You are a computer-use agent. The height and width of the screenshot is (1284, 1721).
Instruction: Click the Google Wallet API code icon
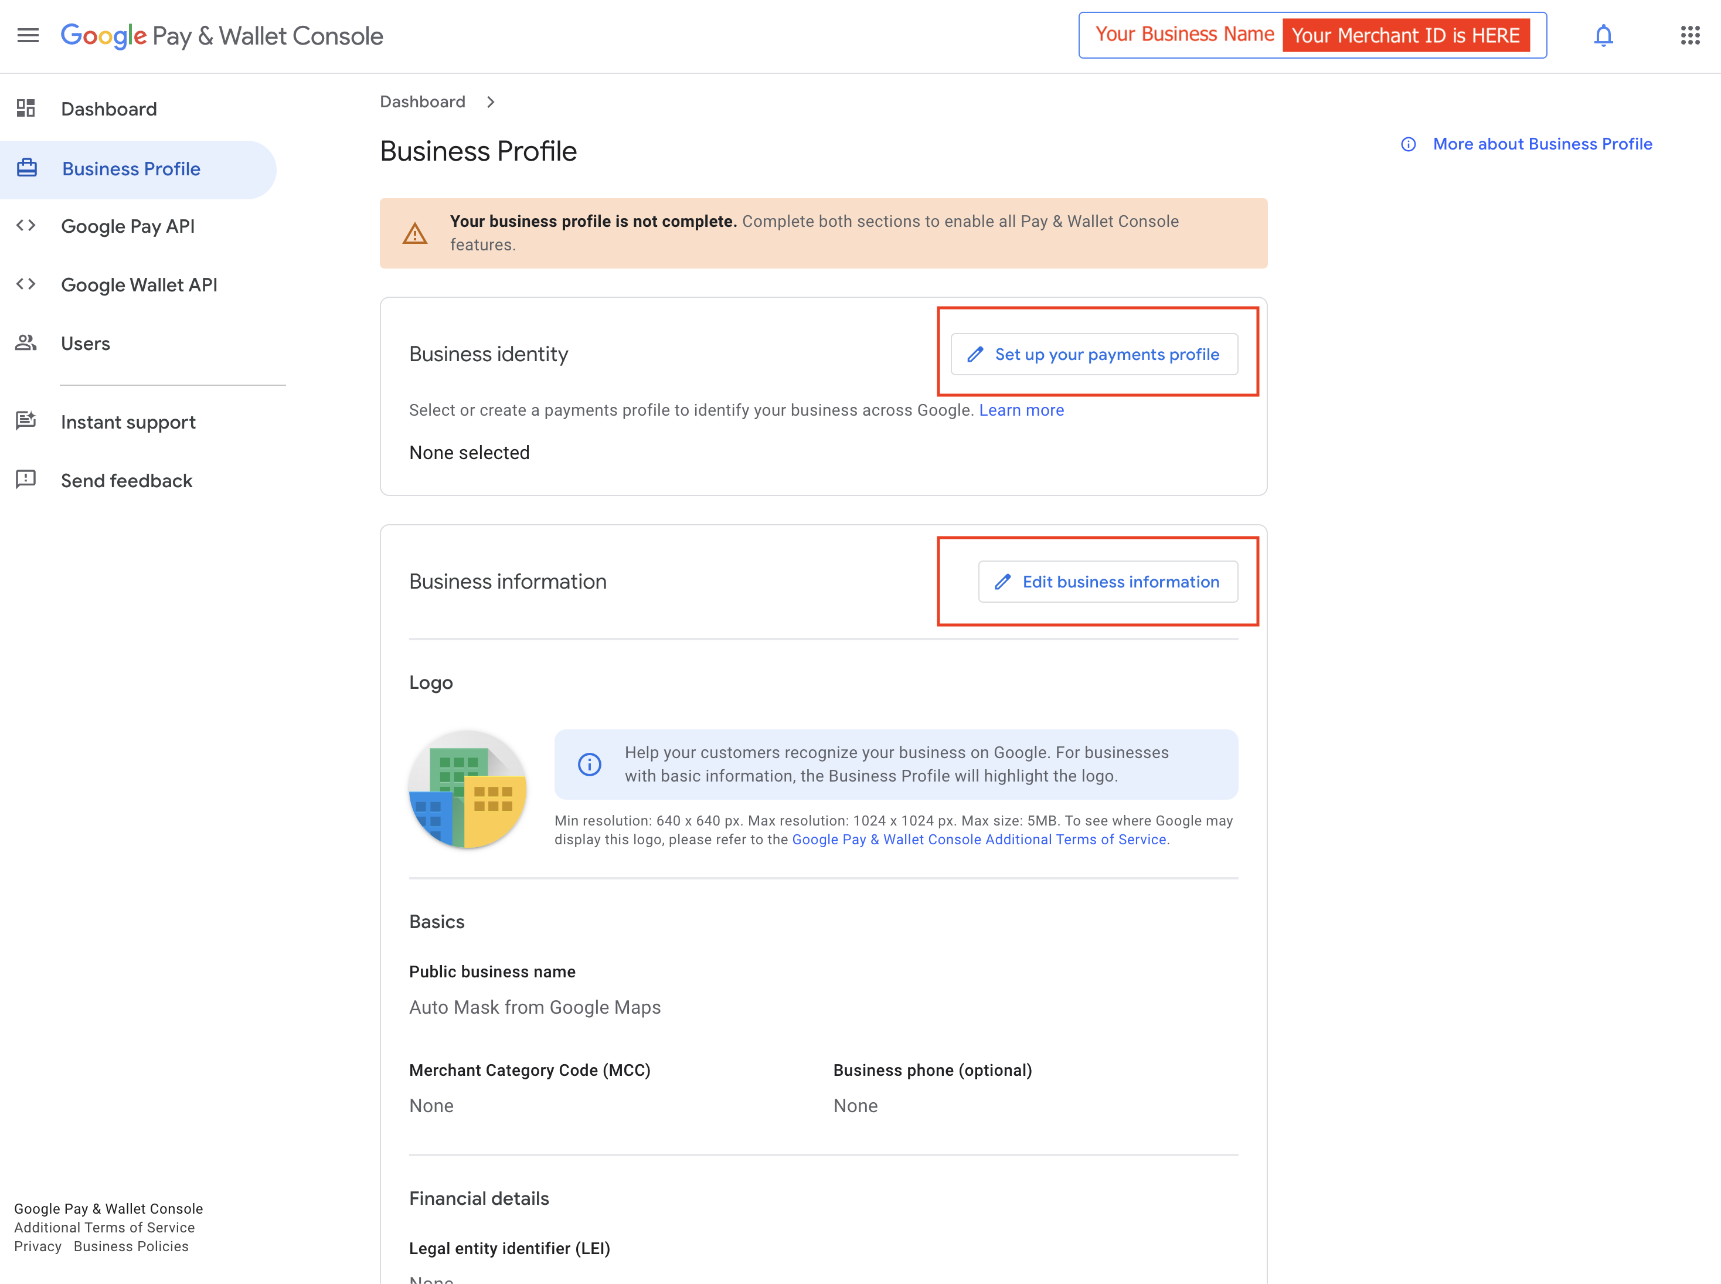point(26,284)
